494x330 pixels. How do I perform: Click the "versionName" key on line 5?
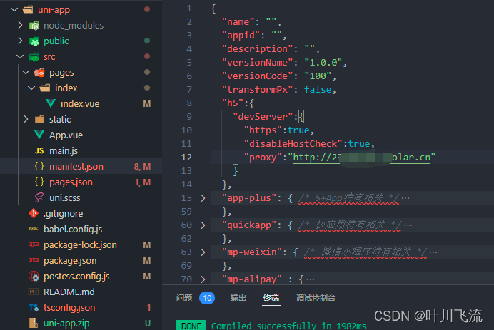point(258,63)
